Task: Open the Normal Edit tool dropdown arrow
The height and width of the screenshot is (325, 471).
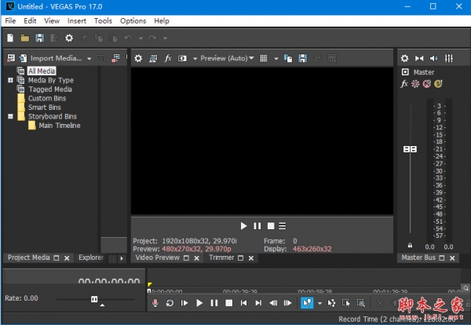Action: pos(319,303)
